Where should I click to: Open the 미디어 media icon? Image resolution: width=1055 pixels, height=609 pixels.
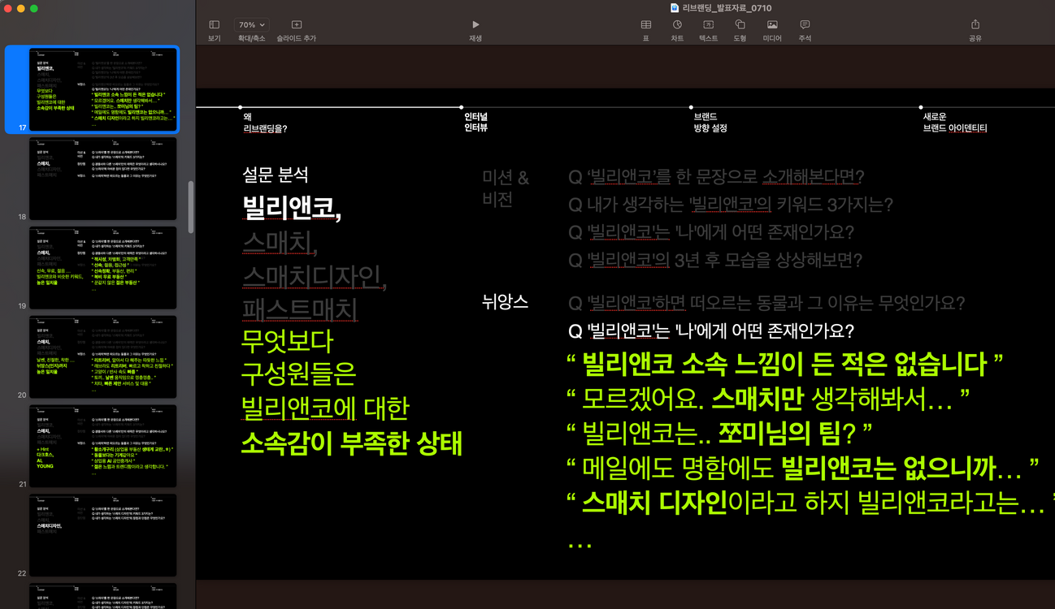click(772, 25)
